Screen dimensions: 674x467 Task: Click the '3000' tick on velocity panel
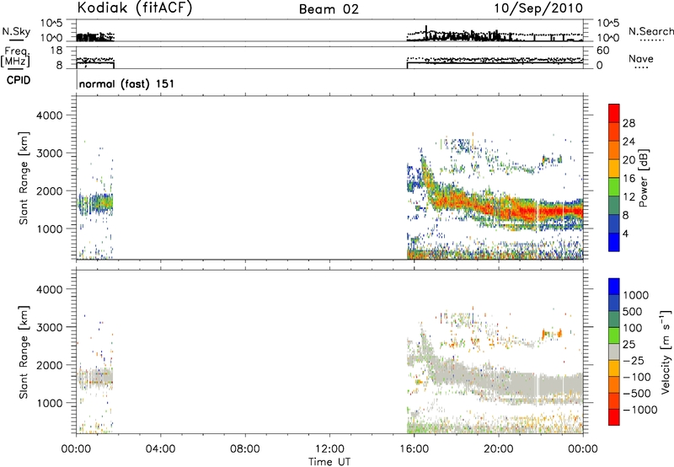pos(49,327)
